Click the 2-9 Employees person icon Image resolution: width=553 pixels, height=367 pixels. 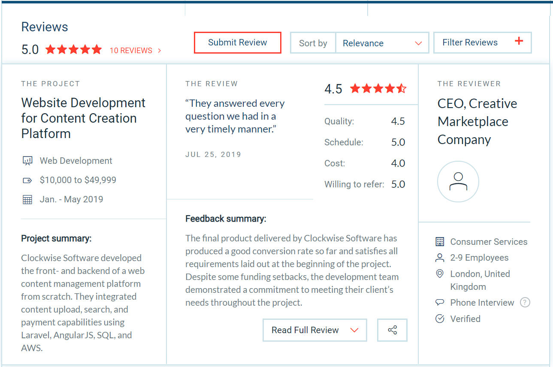[440, 258]
